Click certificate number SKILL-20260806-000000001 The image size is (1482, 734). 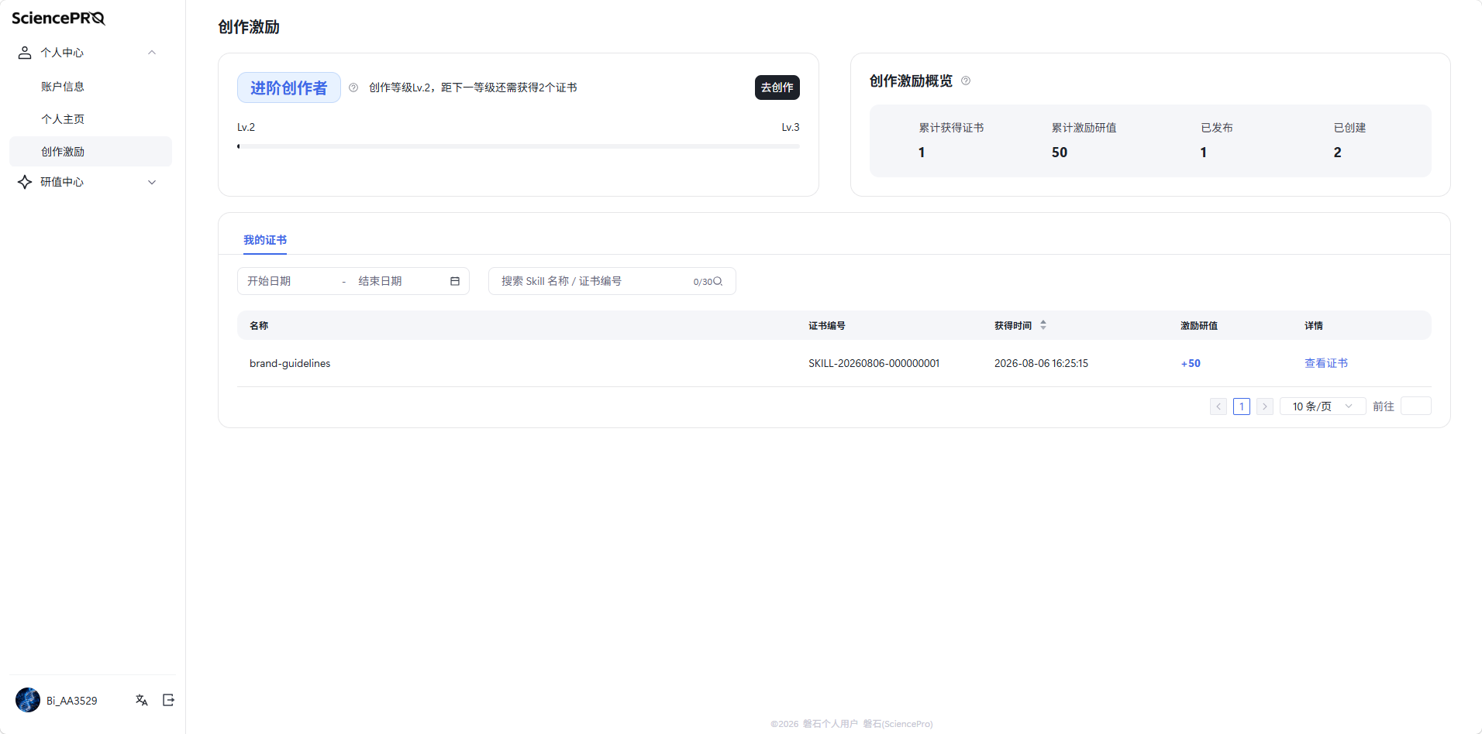pyautogui.click(x=874, y=363)
